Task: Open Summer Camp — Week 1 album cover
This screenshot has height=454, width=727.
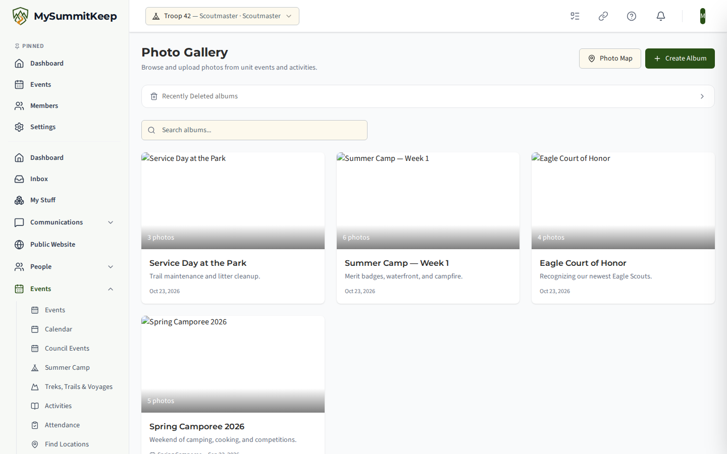Action: click(428, 201)
